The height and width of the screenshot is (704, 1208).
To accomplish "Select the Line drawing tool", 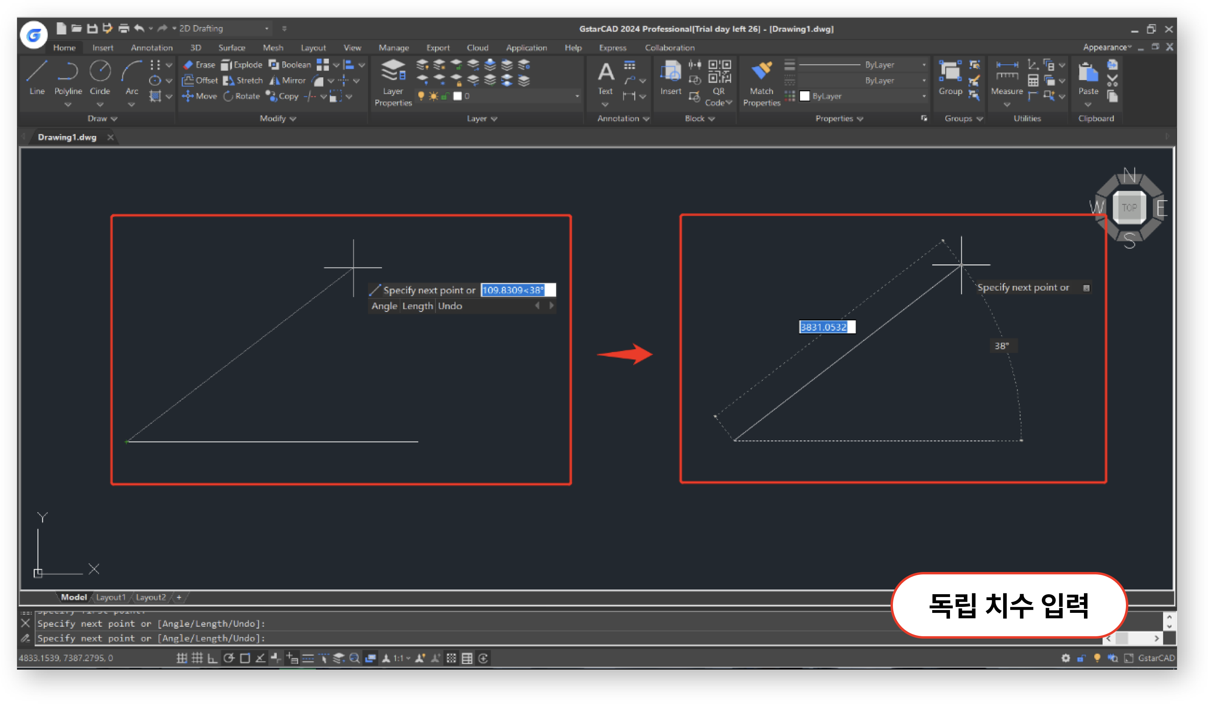I will [x=36, y=77].
